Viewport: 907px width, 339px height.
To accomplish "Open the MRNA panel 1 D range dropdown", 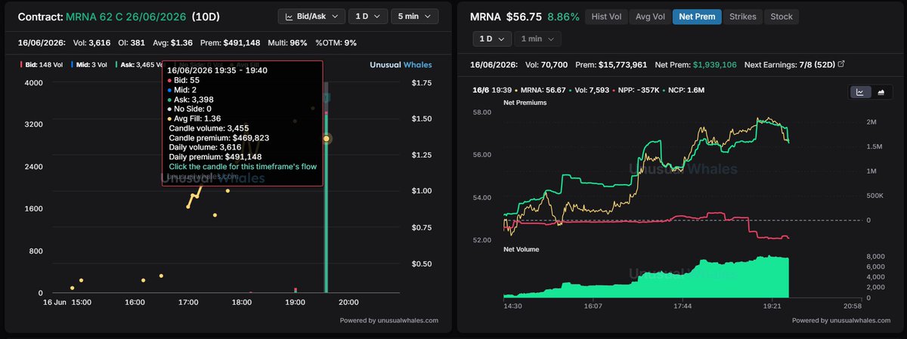I will (x=491, y=39).
